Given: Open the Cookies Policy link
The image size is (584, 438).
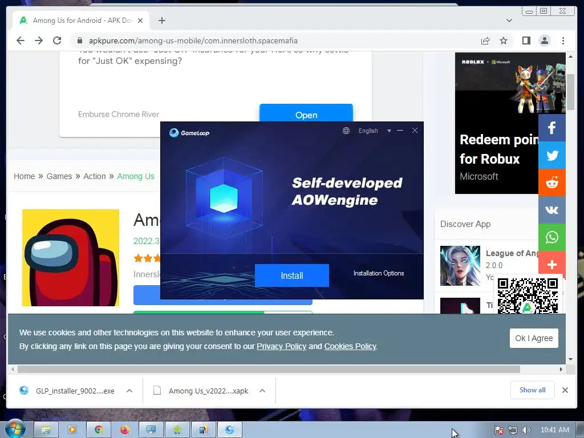Looking at the screenshot, I should [x=350, y=346].
